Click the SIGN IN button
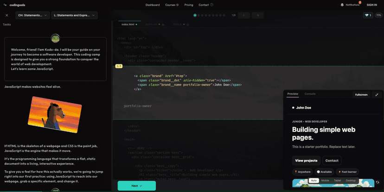The height and width of the screenshot is (192, 384). [372, 5]
